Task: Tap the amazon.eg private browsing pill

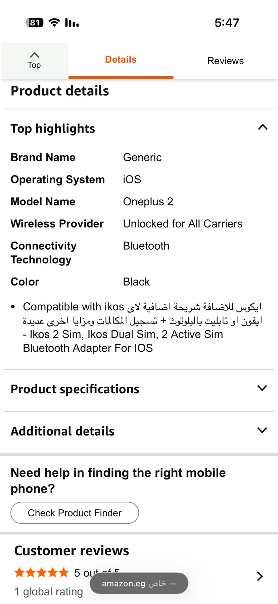Action: (139, 583)
